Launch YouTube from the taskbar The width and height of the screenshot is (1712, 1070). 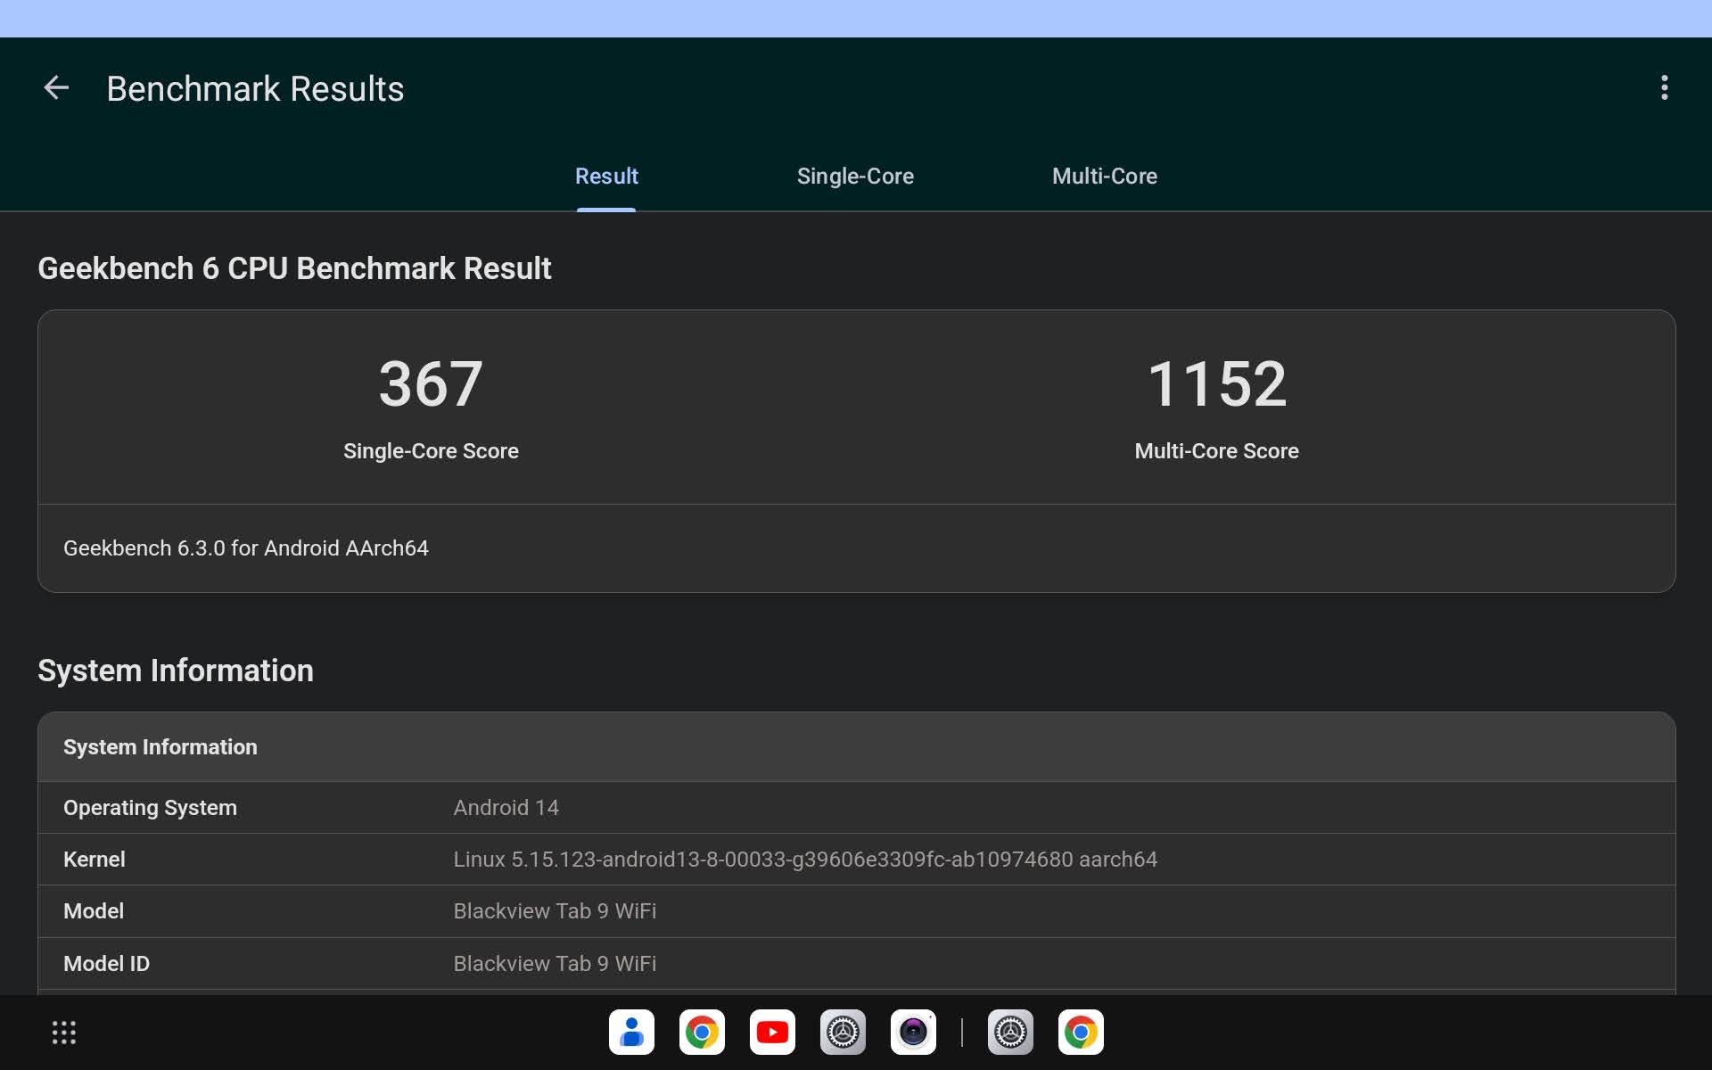[x=772, y=1033]
